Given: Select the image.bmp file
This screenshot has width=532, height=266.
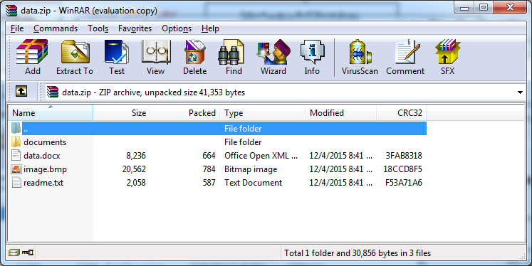Looking at the screenshot, I should [x=45, y=169].
